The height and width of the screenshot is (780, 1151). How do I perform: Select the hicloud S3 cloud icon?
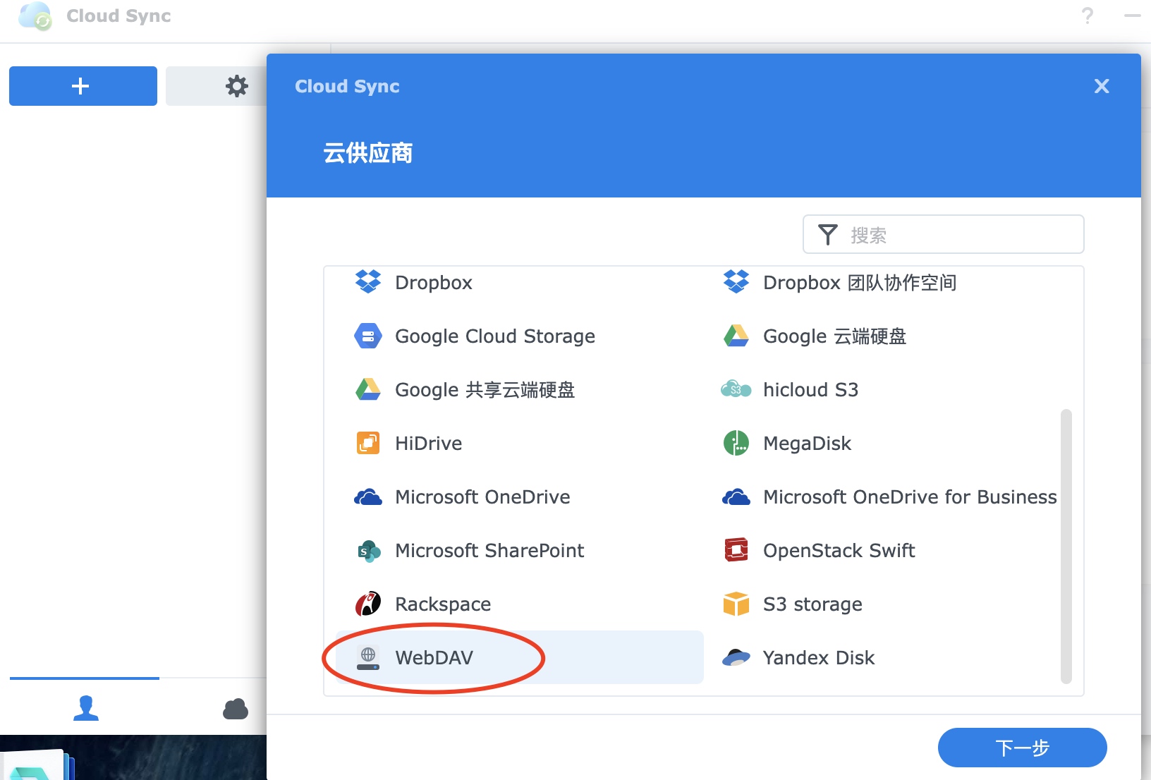(736, 389)
